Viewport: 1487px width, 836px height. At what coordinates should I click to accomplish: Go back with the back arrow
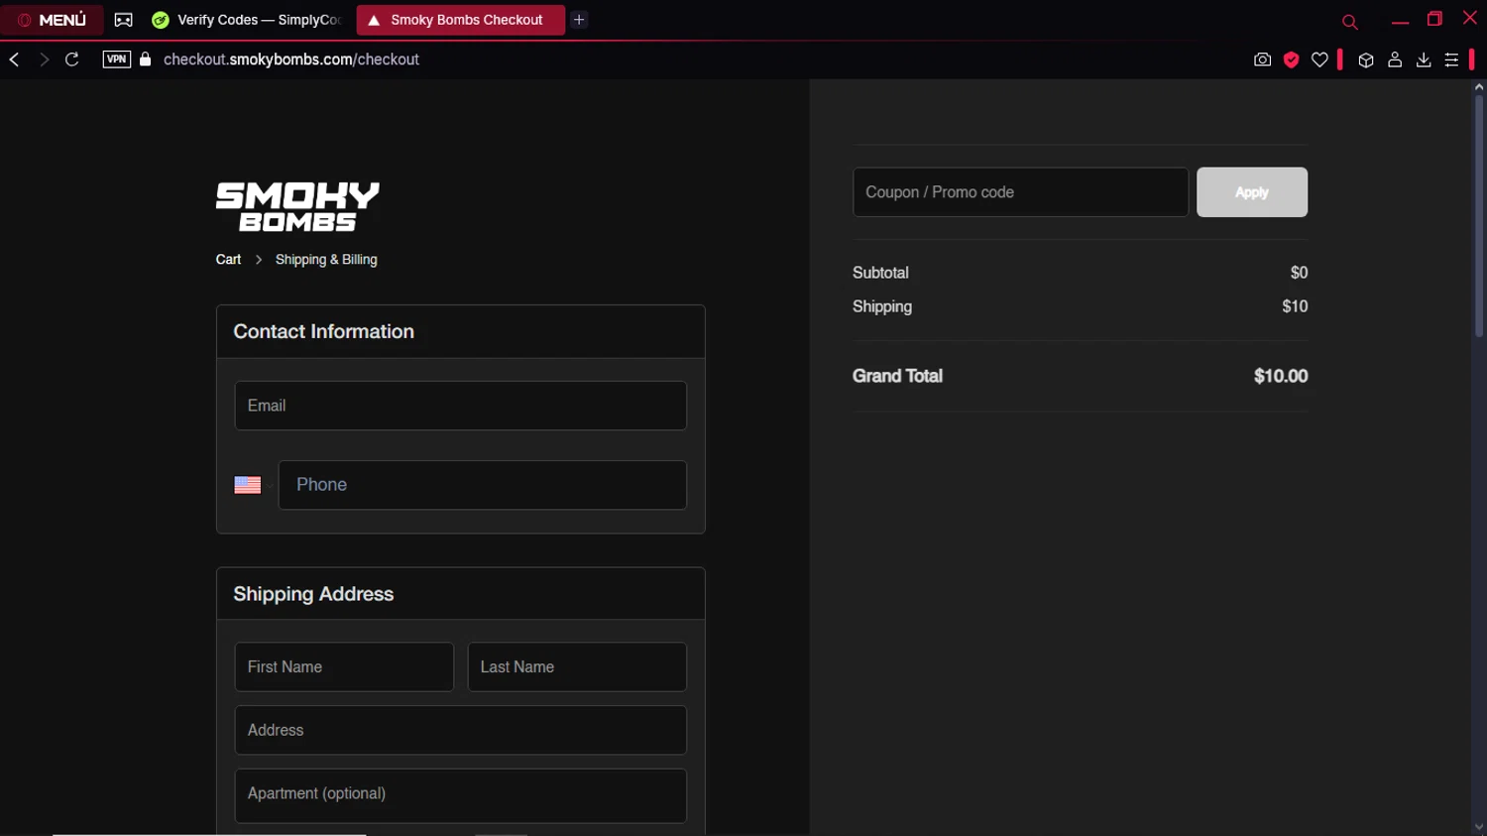[14, 60]
